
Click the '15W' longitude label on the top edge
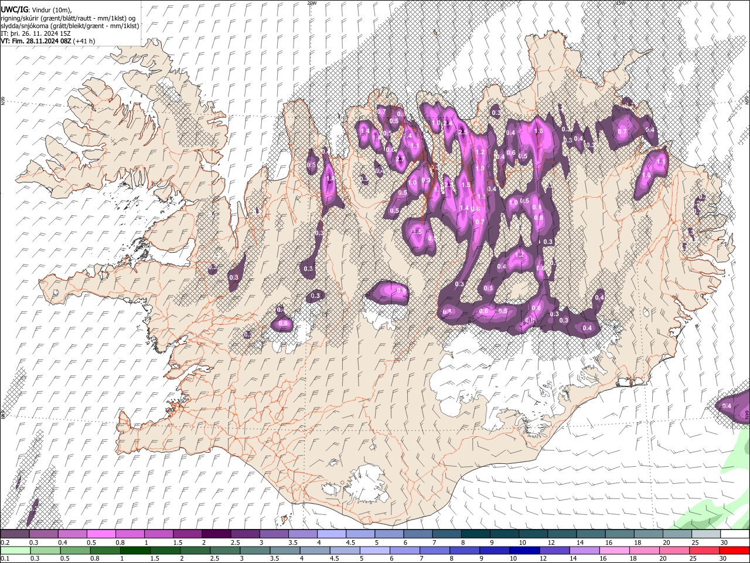click(x=621, y=3)
